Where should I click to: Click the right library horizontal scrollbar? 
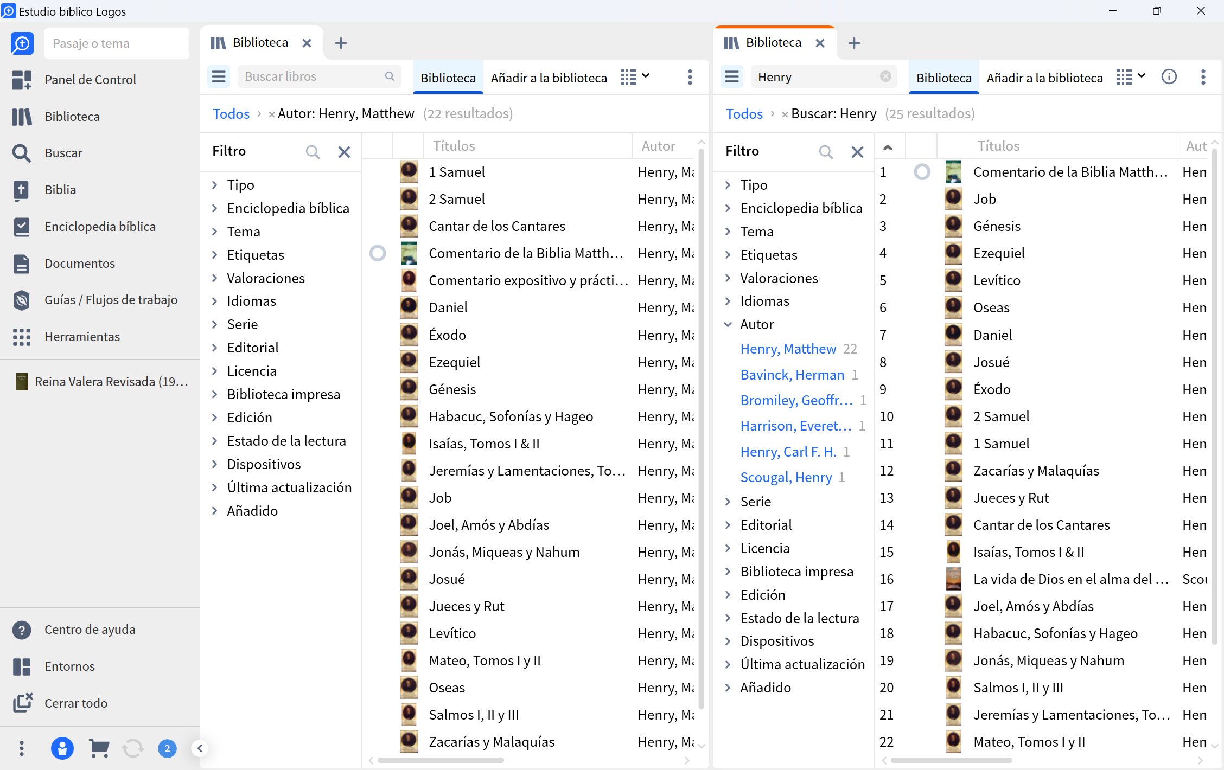tap(952, 761)
